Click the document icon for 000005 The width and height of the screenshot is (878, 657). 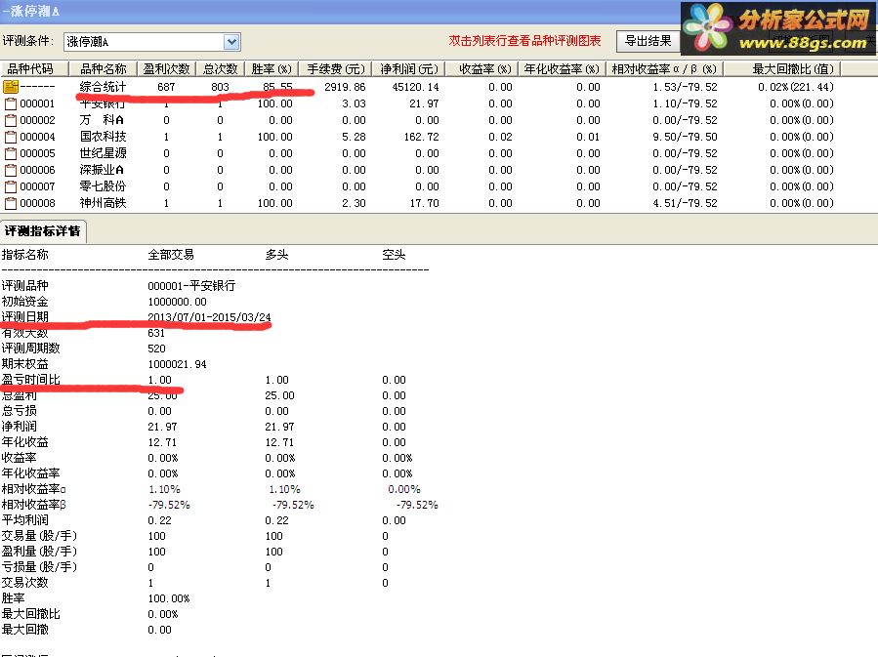pyautogui.click(x=11, y=153)
